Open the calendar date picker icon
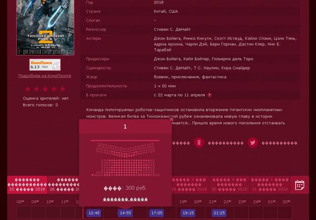Screen dimensions: 316x220 point(299,185)
